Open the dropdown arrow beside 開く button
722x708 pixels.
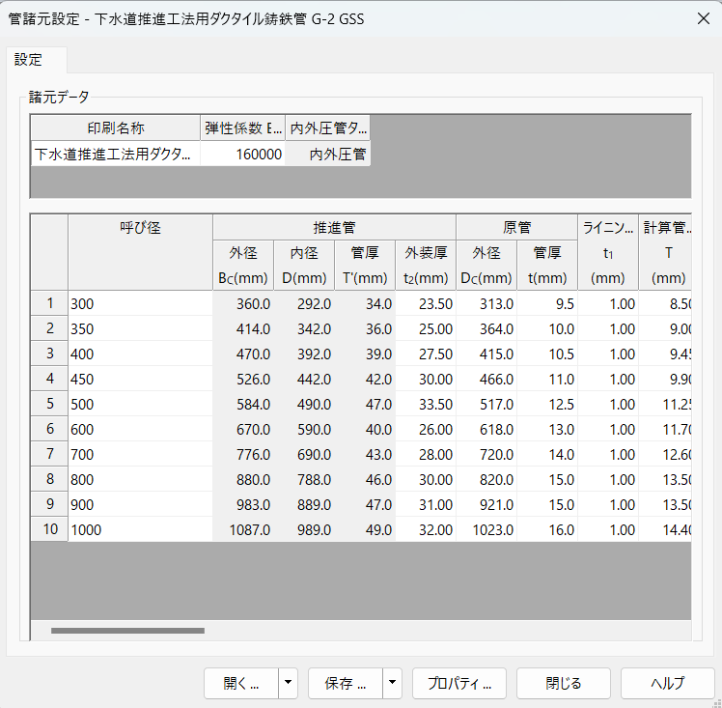(288, 683)
